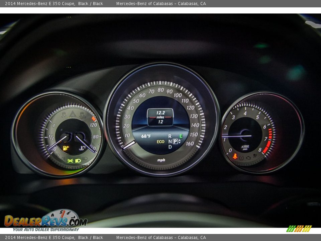Expand the gear selector up arrow next to P
Screen dimensions: 321x241
click(x=180, y=140)
